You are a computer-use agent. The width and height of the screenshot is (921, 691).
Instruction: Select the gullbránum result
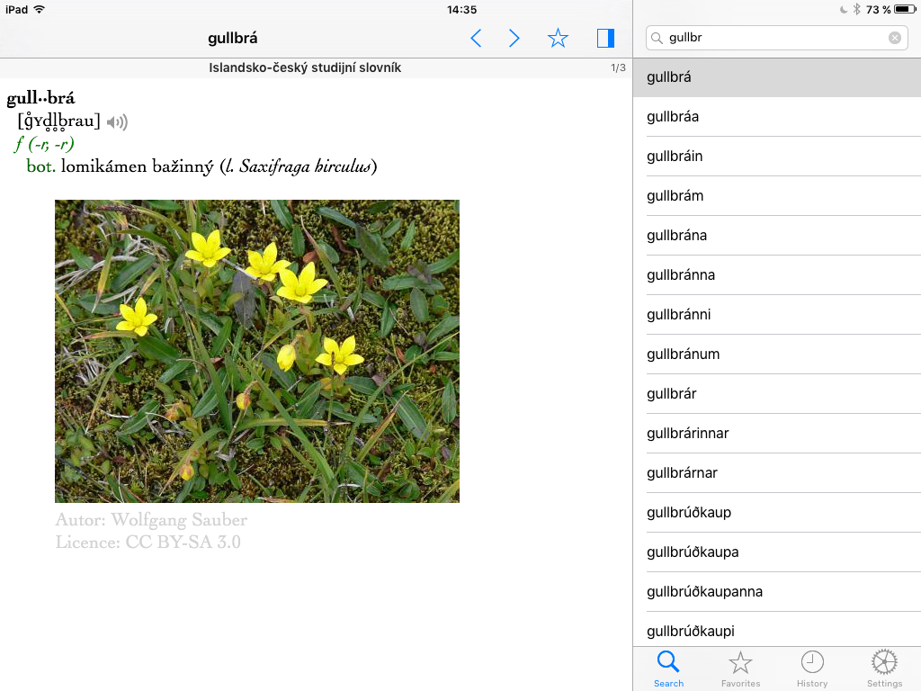(777, 354)
